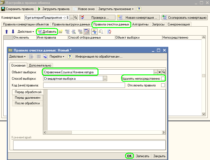Open the Алгоритмы tab

point(140,24)
